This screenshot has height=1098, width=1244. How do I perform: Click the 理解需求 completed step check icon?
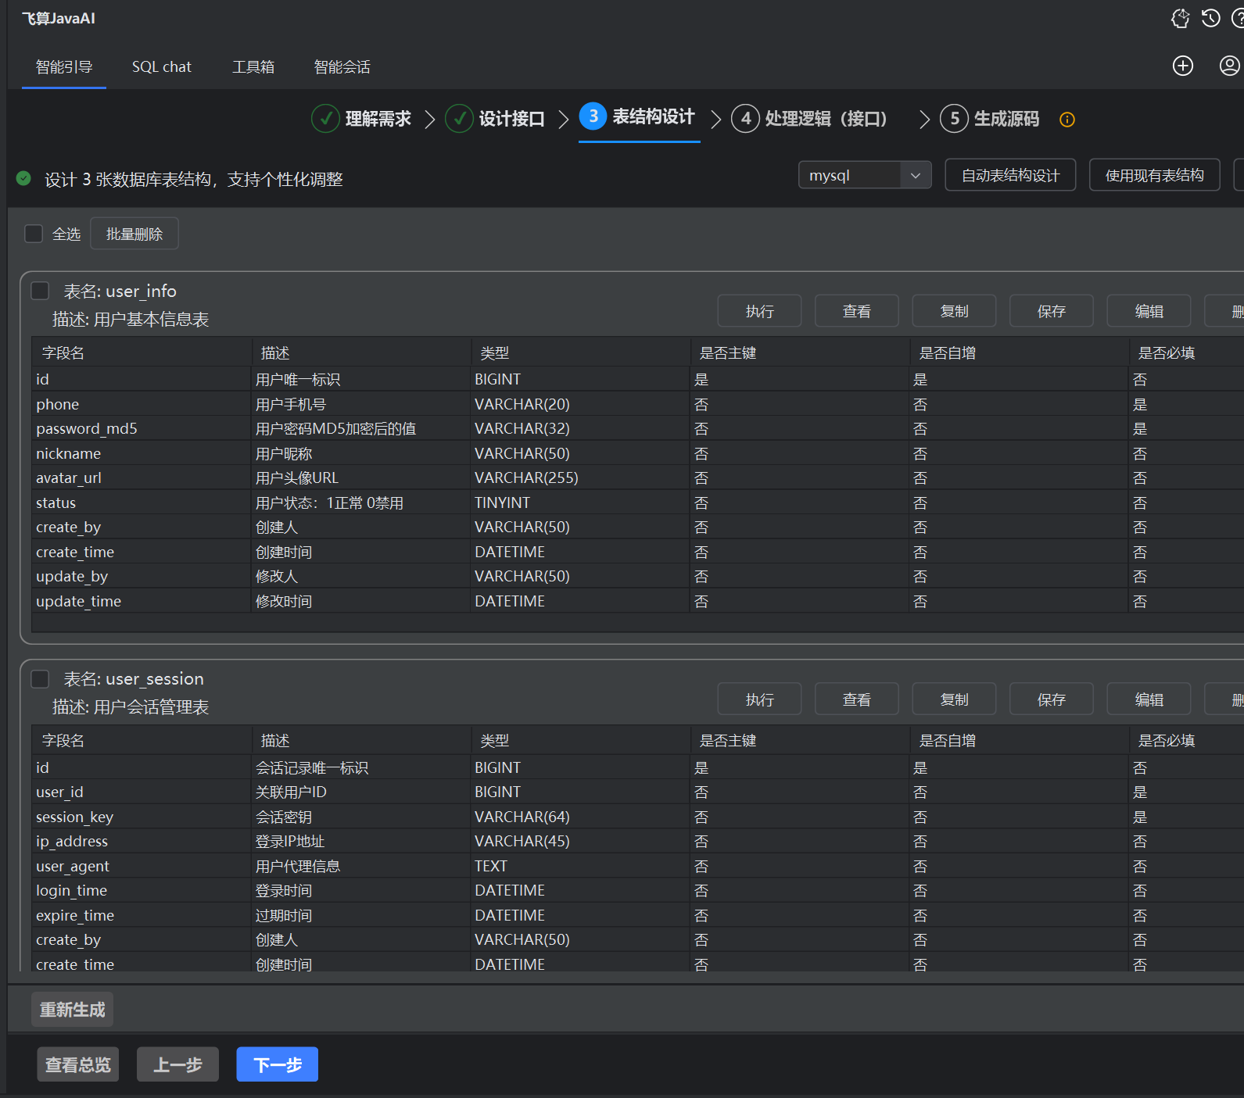click(x=325, y=119)
